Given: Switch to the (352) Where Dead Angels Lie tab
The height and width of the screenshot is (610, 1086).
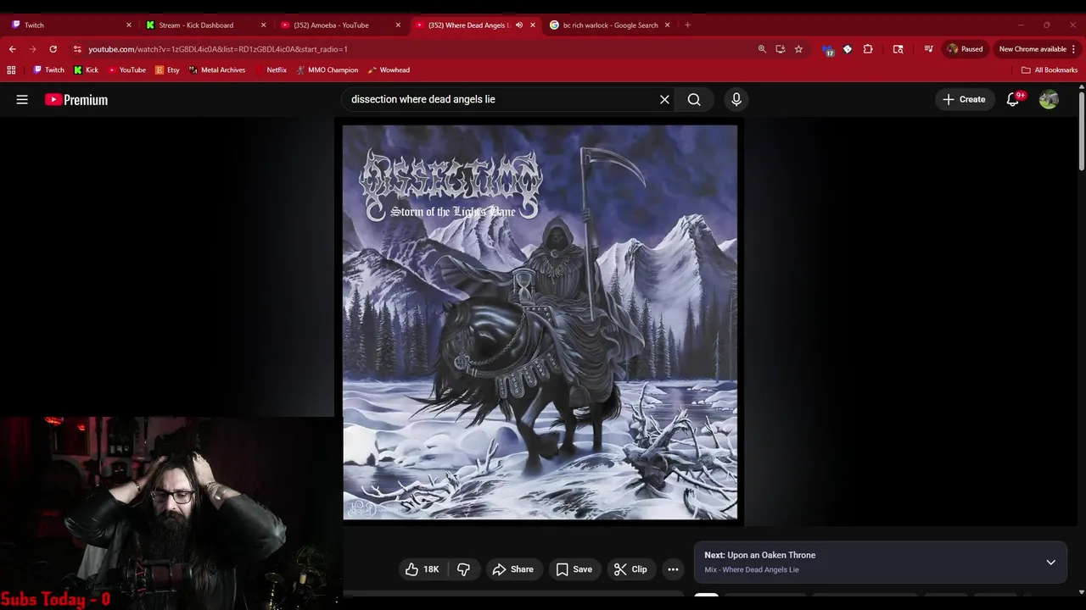Looking at the screenshot, I should (x=467, y=25).
